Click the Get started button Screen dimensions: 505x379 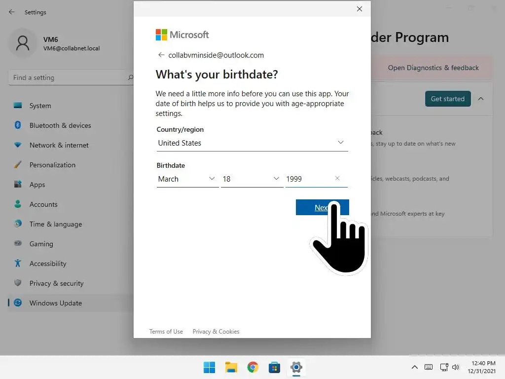[x=448, y=99]
